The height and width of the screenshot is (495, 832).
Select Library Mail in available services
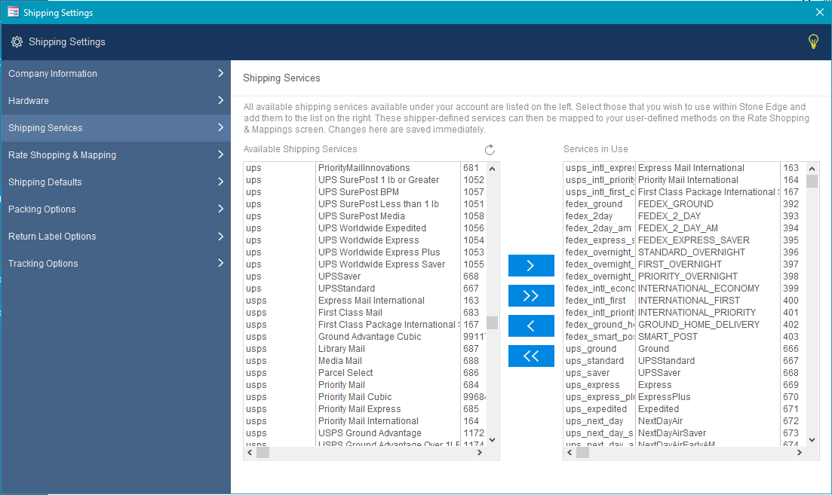click(364, 349)
